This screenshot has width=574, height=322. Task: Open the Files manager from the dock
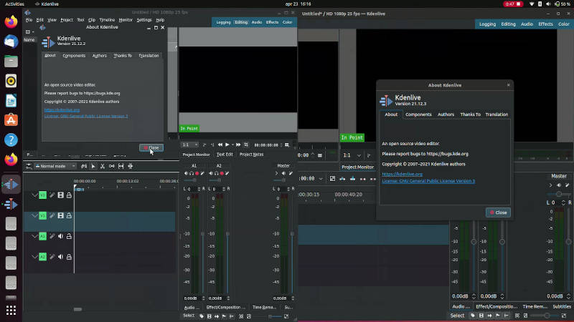pyautogui.click(x=11, y=61)
